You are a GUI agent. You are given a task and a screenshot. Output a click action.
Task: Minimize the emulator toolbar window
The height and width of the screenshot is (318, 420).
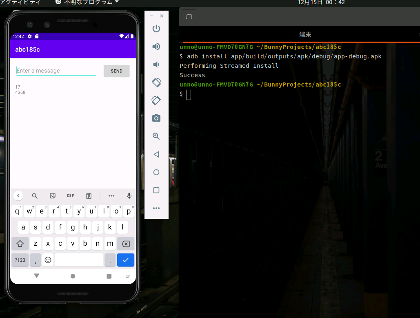pyautogui.click(x=151, y=16)
